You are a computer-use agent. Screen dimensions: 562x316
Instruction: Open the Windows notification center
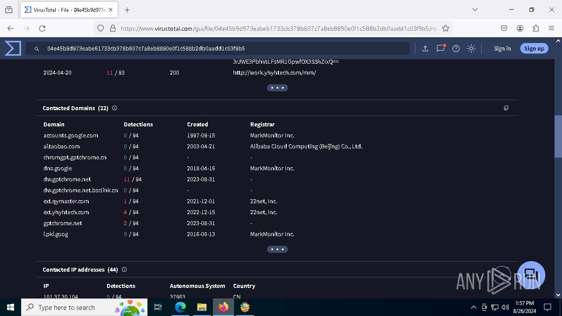(x=548, y=307)
